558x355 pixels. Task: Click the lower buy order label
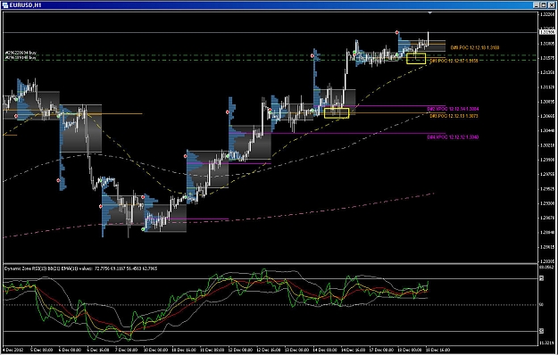click(x=21, y=57)
